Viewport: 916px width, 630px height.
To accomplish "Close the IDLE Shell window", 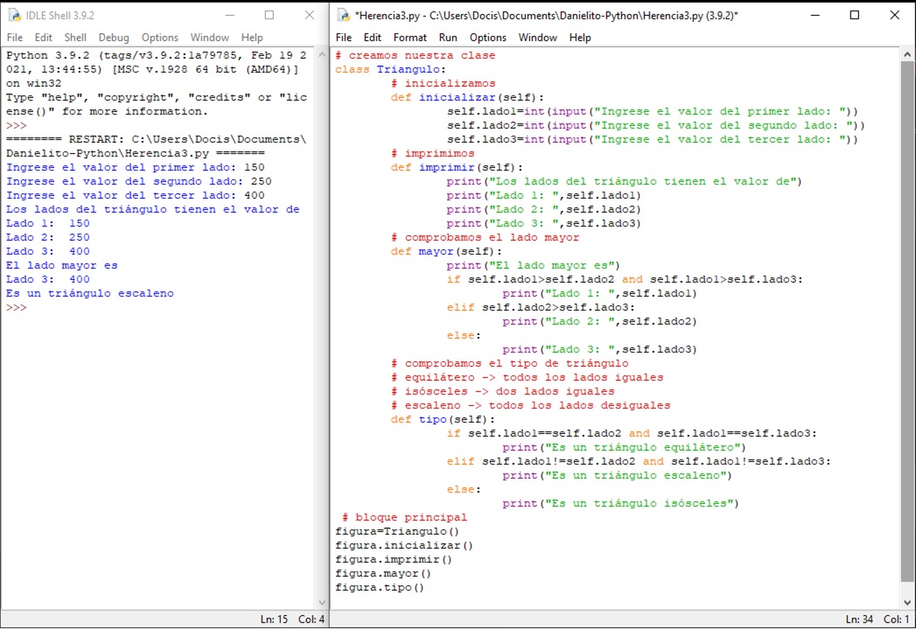I will click(x=309, y=15).
